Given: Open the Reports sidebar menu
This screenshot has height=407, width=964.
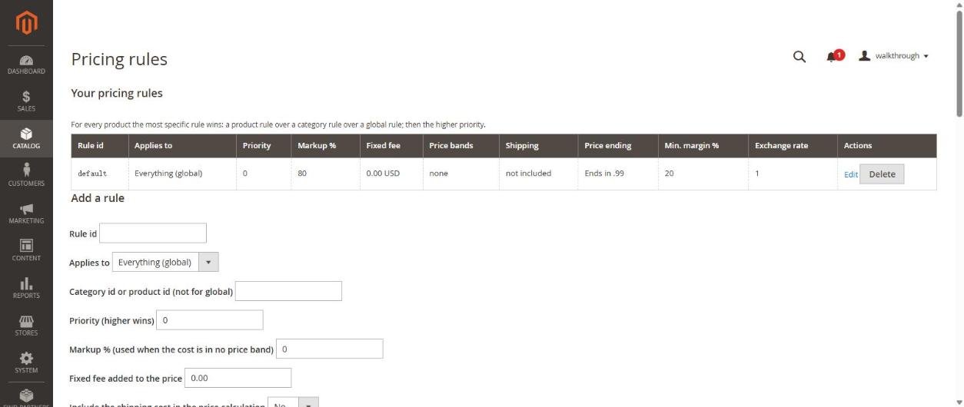Looking at the screenshot, I should click(26, 288).
